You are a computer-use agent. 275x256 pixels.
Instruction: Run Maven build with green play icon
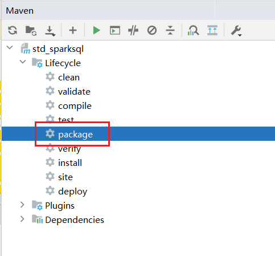96,30
